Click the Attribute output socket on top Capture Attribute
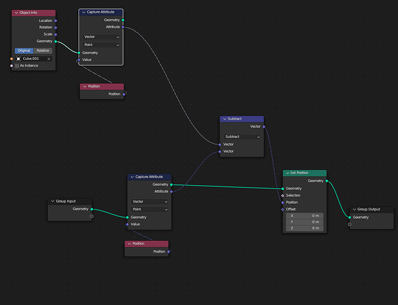Viewport: 398px width, 305px height. (123, 27)
